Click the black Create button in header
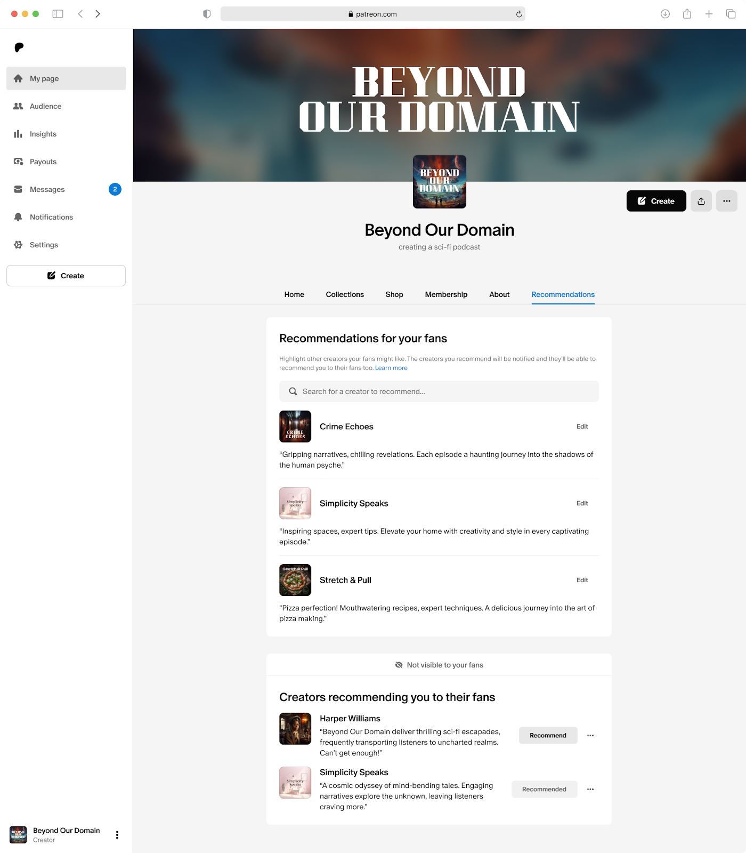 tap(656, 201)
